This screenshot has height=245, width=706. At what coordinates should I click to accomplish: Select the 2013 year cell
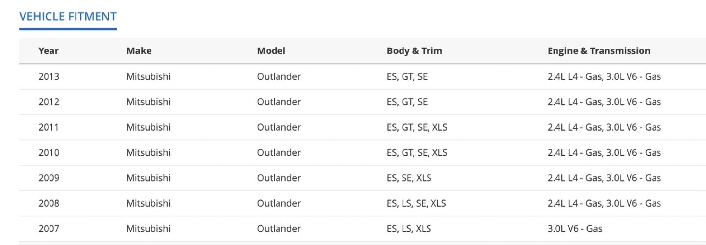(x=49, y=76)
